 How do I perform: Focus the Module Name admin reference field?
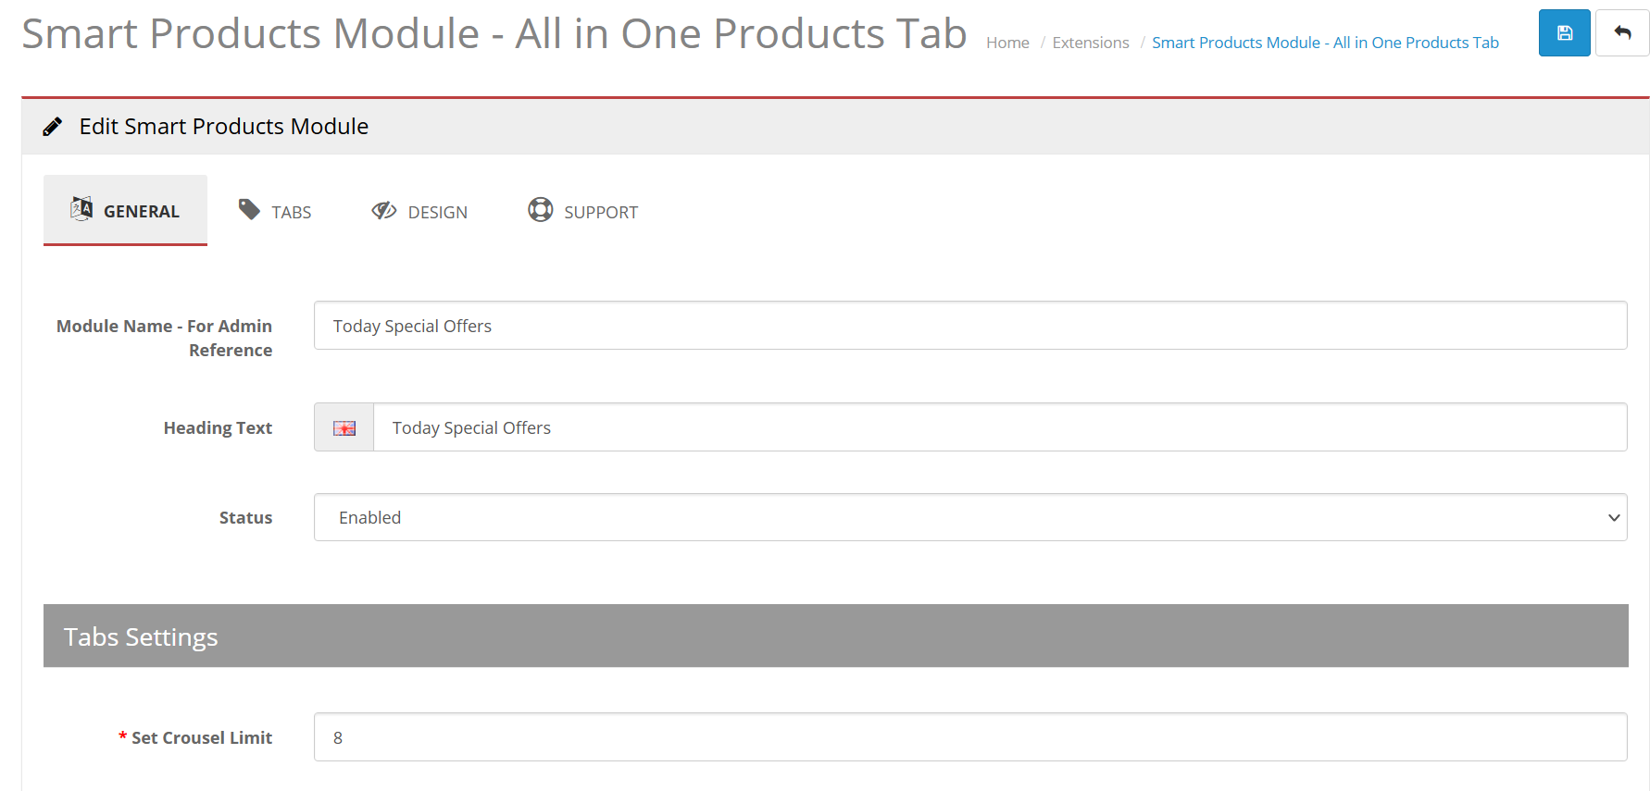tap(969, 326)
